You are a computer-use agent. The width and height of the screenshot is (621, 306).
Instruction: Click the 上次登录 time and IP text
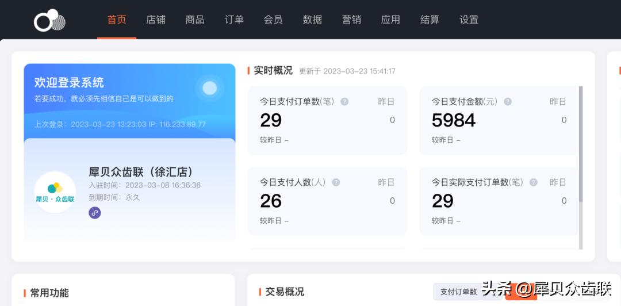[120, 124]
